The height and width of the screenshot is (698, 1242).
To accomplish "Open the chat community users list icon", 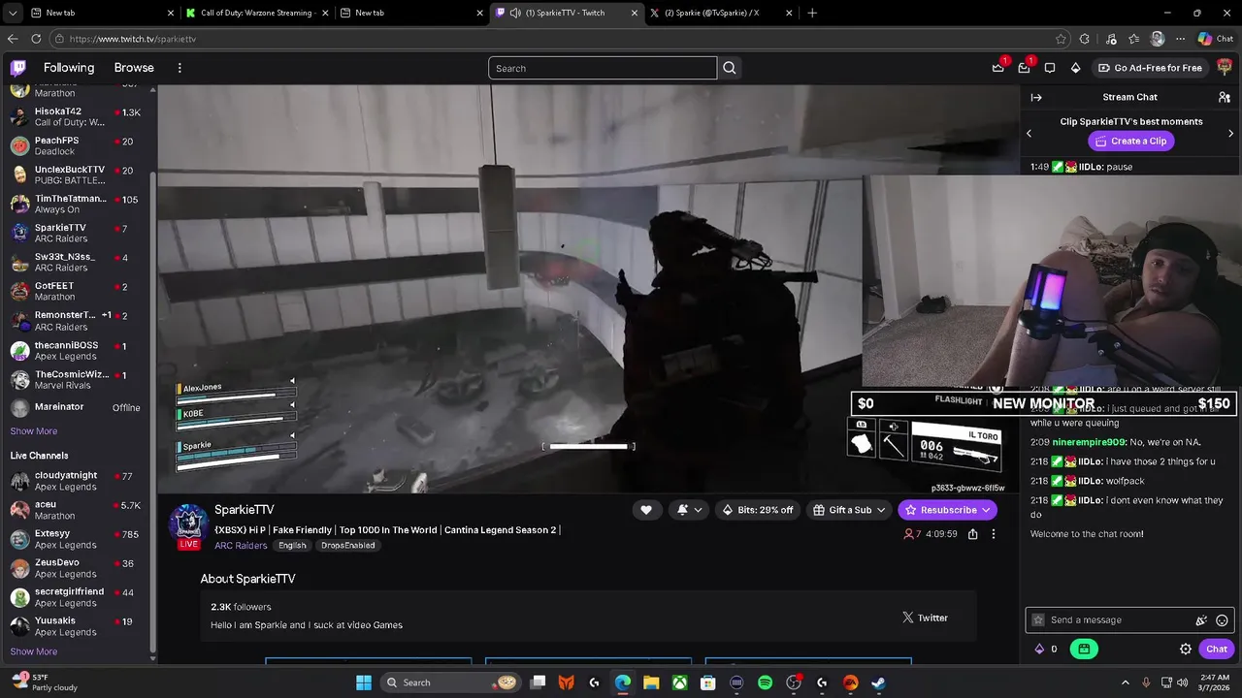I will tap(1225, 97).
